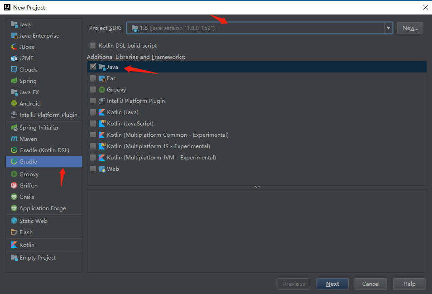Click the 'Java' framework row label
This screenshot has width=432, height=294.
(x=112, y=67)
